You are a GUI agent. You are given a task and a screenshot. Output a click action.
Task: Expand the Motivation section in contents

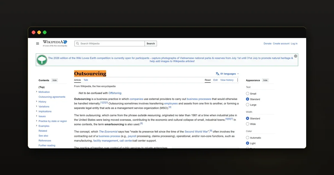pos(36,92)
